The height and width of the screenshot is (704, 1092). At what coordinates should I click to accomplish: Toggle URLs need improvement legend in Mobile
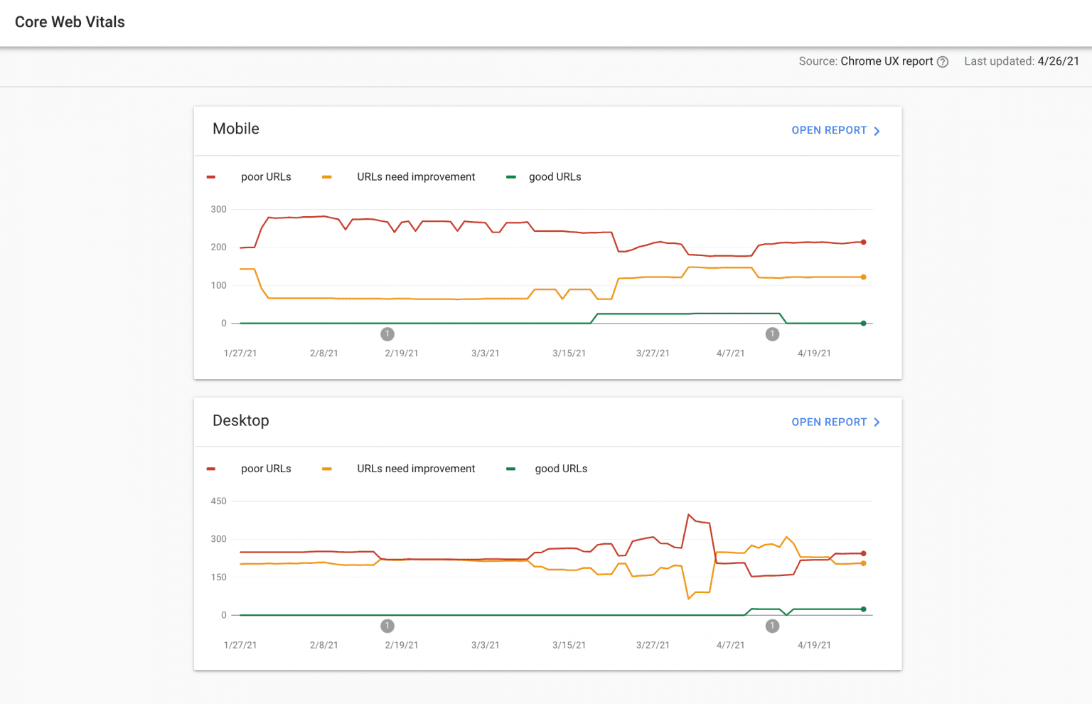click(x=416, y=177)
